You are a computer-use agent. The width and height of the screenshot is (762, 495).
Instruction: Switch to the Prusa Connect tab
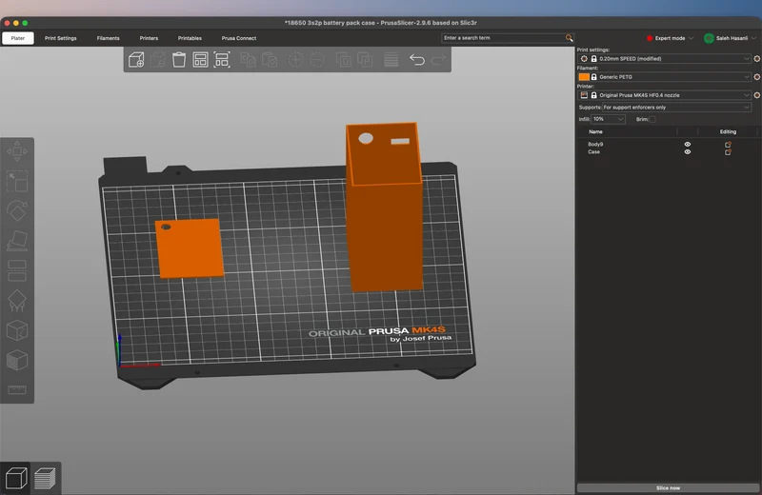click(x=239, y=38)
